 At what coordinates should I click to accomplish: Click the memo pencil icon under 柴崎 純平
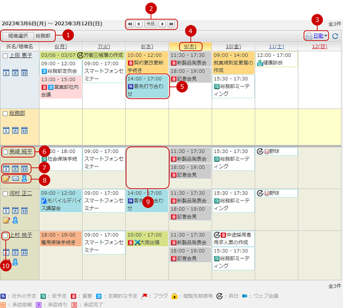pyautogui.click(x=6, y=179)
